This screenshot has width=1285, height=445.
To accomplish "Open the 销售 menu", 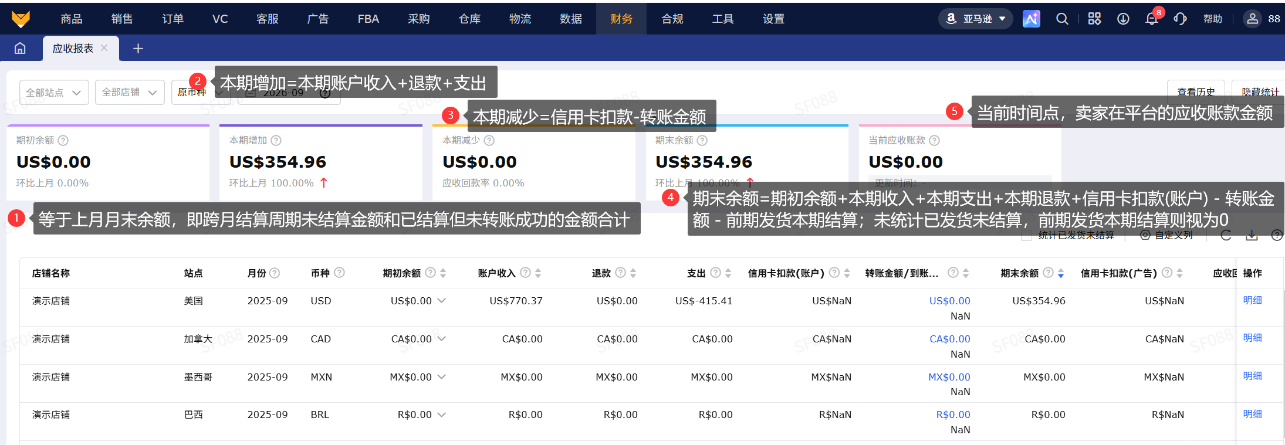I will [122, 19].
